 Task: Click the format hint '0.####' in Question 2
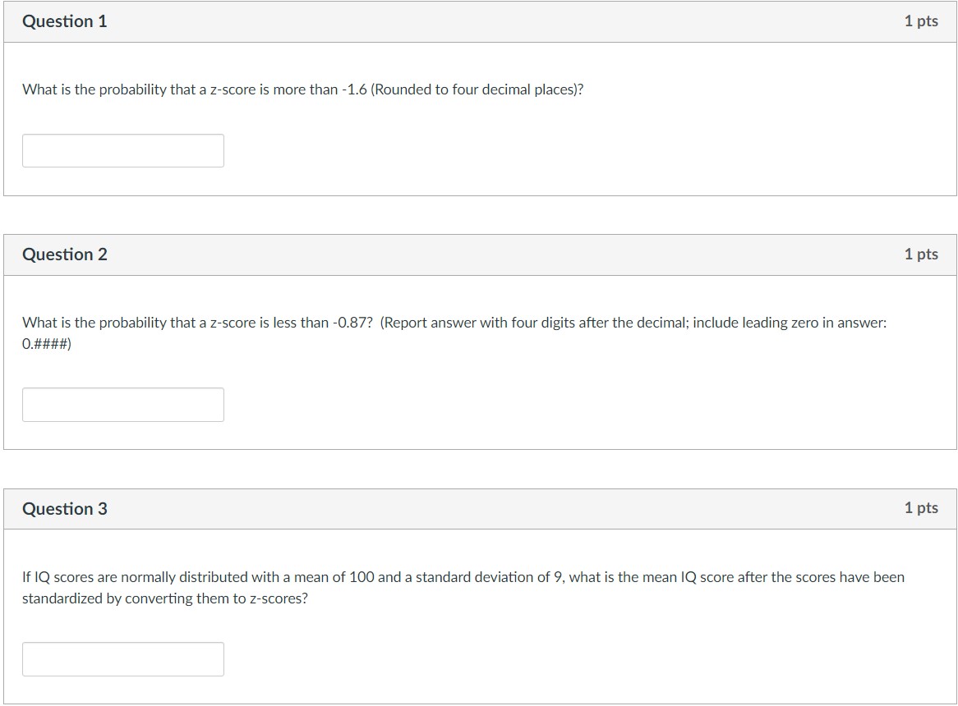click(46, 344)
